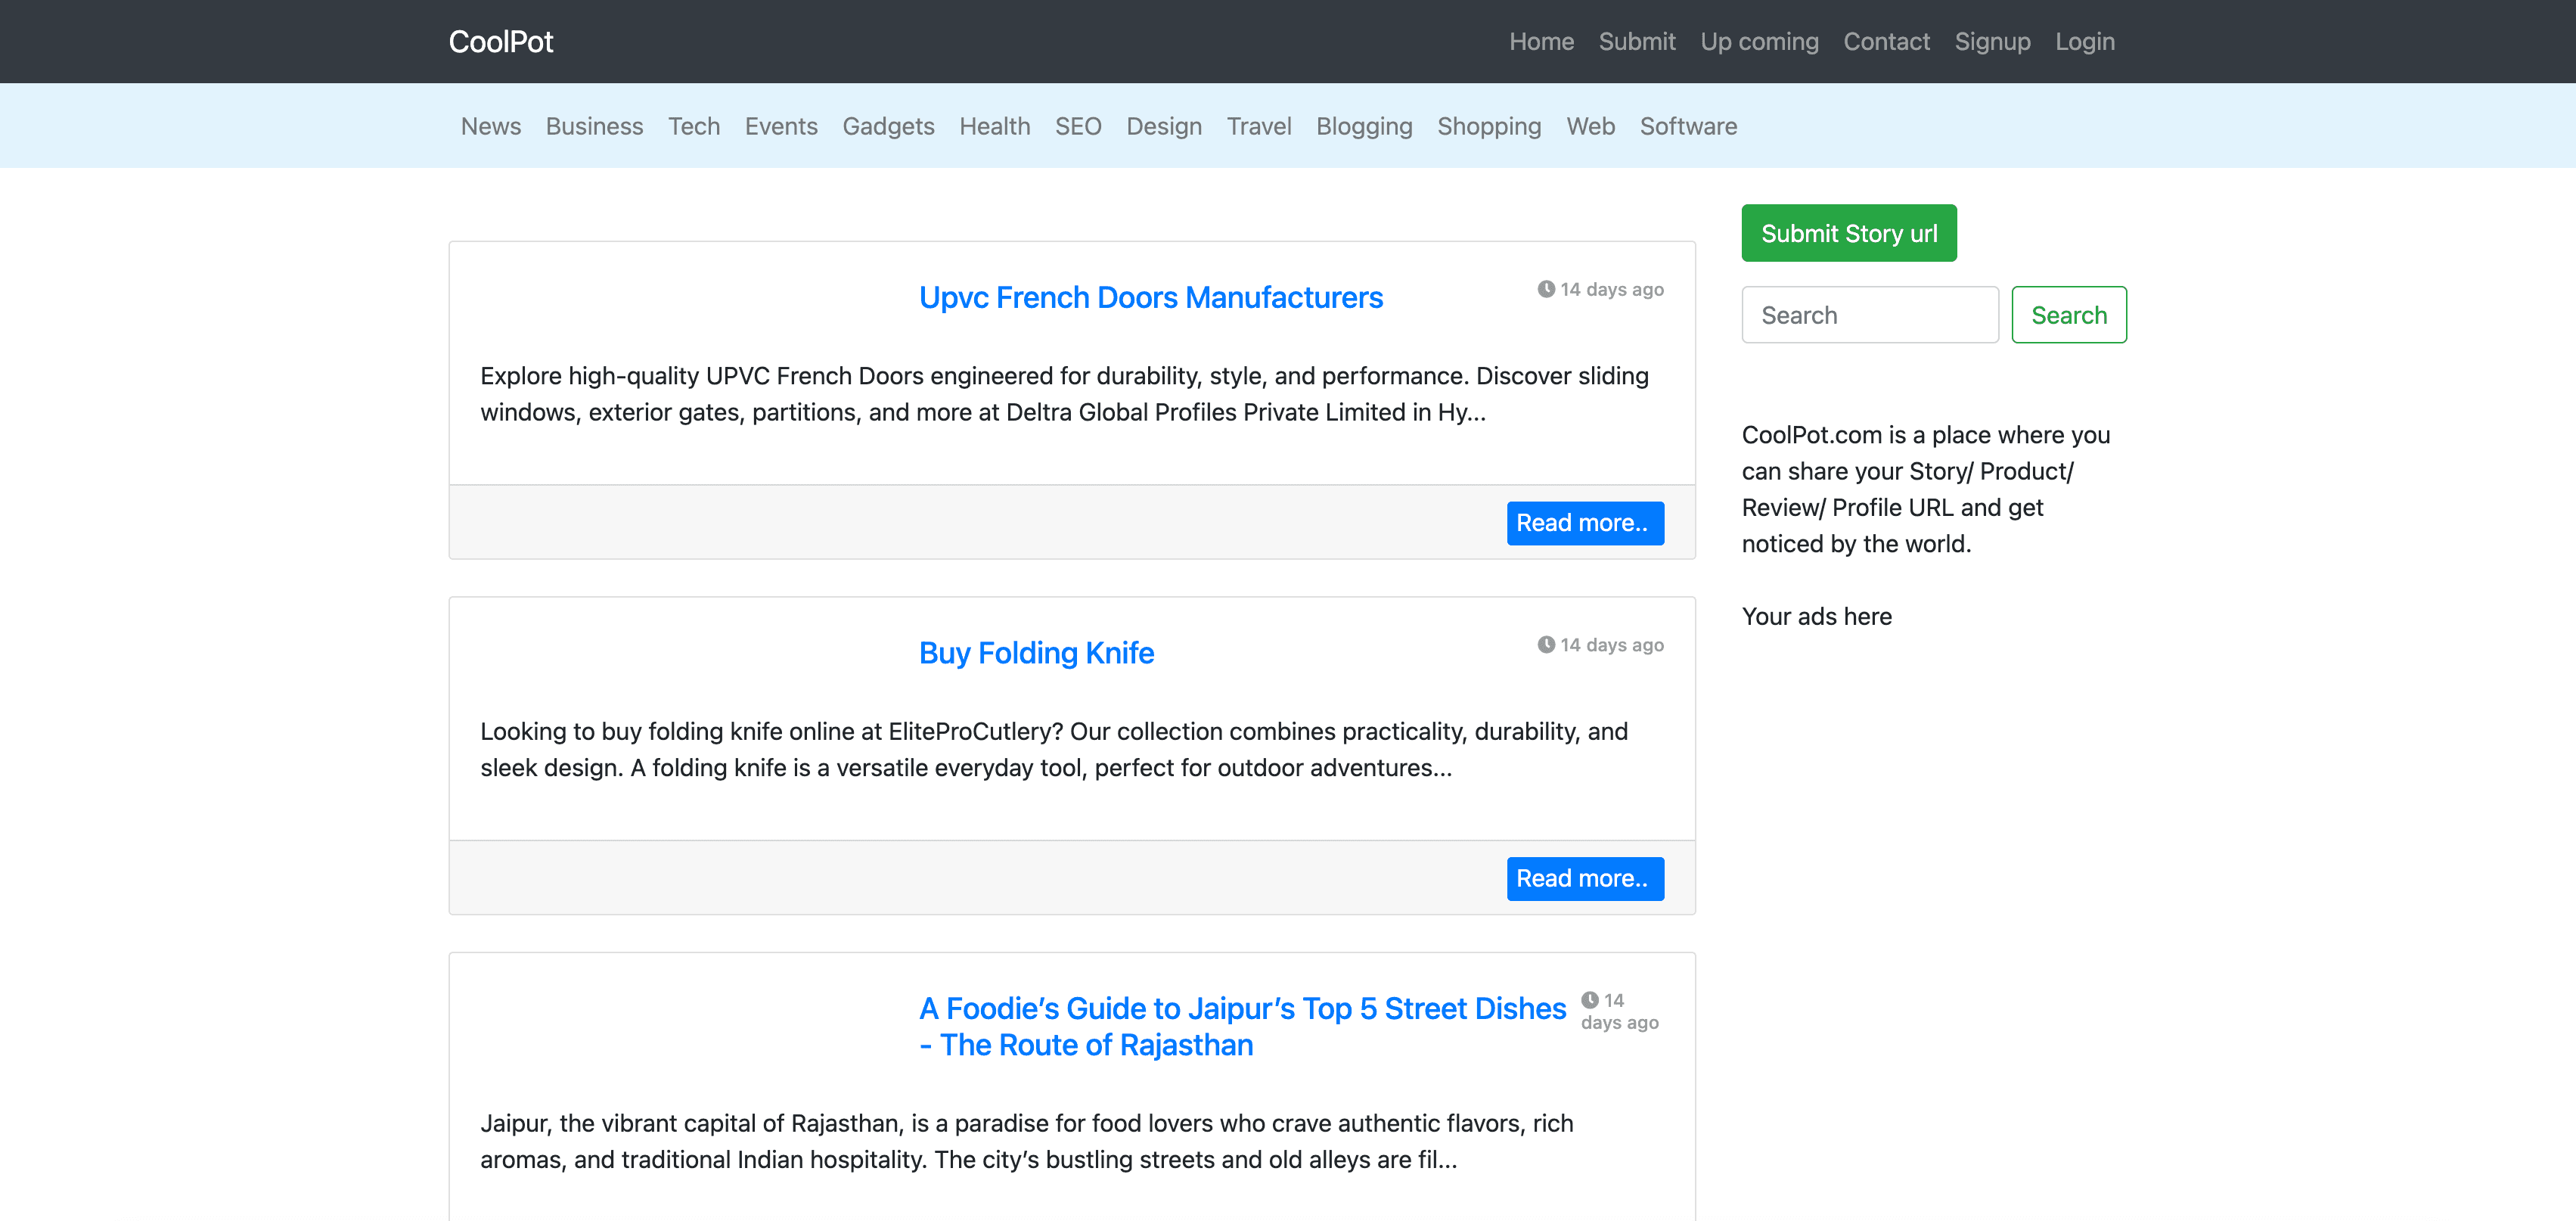
Task: Open Foodie's Guide to Jaipur story title
Action: pos(1242,1026)
